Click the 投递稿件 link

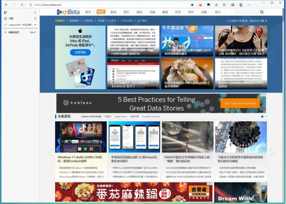pos(60,21)
